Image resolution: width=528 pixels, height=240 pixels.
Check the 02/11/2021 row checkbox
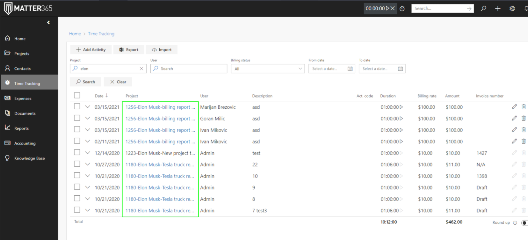click(77, 141)
